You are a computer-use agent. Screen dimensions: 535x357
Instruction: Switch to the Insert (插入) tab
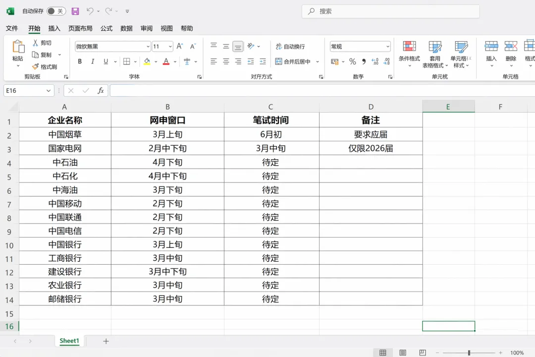[x=54, y=28]
